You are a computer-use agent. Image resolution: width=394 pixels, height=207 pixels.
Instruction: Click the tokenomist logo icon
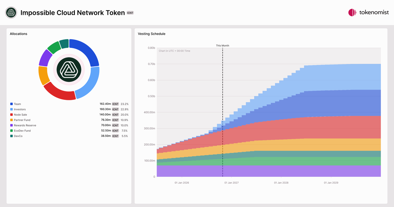click(x=352, y=12)
